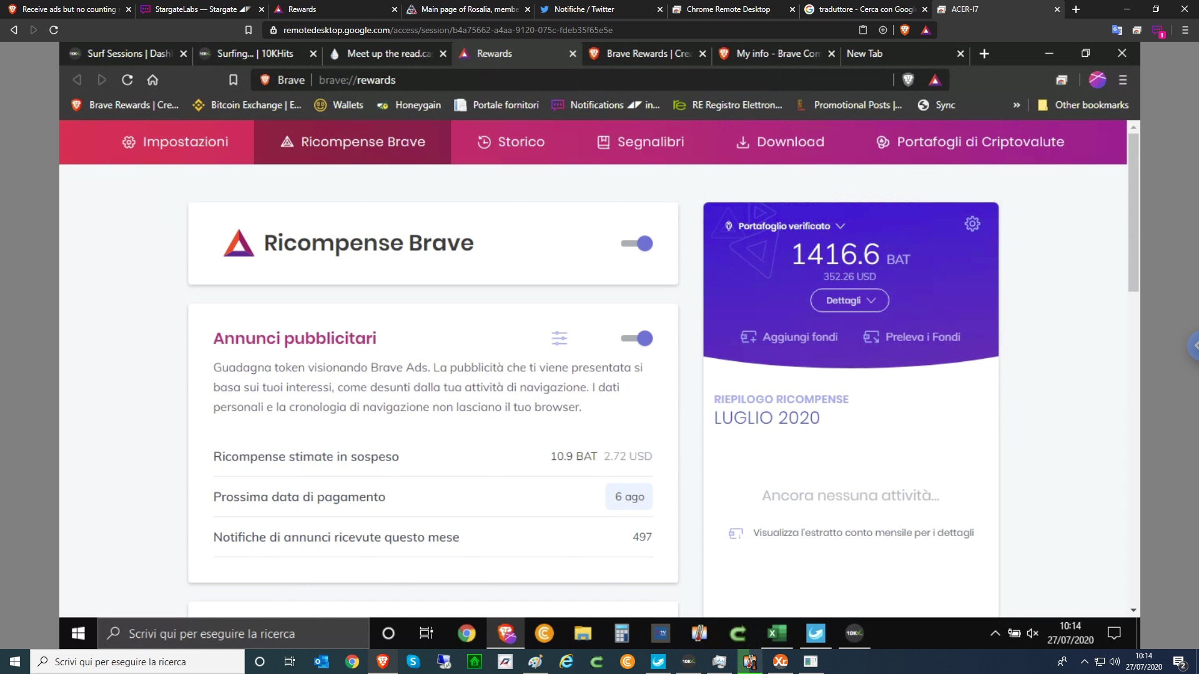The width and height of the screenshot is (1199, 674).
Task: Click install plus icon in outer address bar
Action: tap(883, 30)
